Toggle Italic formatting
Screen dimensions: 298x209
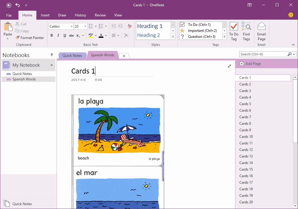click(x=58, y=35)
